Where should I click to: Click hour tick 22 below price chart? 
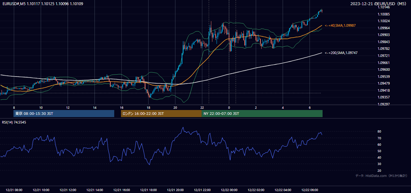coord(202,107)
